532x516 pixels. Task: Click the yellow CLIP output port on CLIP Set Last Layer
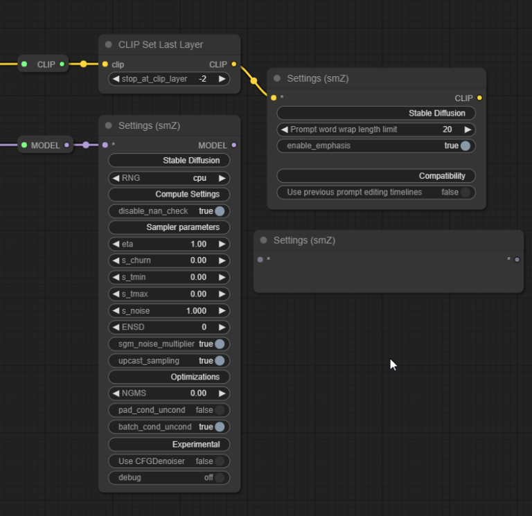(x=233, y=64)
